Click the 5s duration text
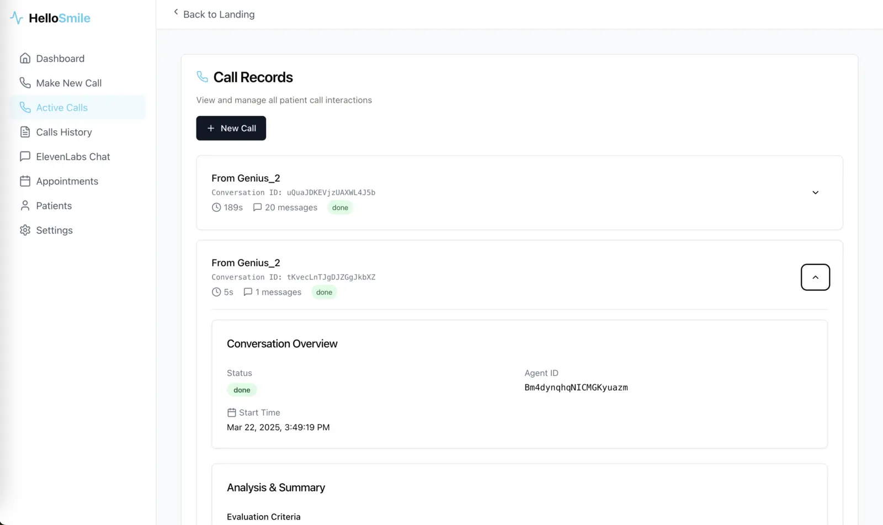This screenshot has width=883, height=525. click(x=228, y=292)
